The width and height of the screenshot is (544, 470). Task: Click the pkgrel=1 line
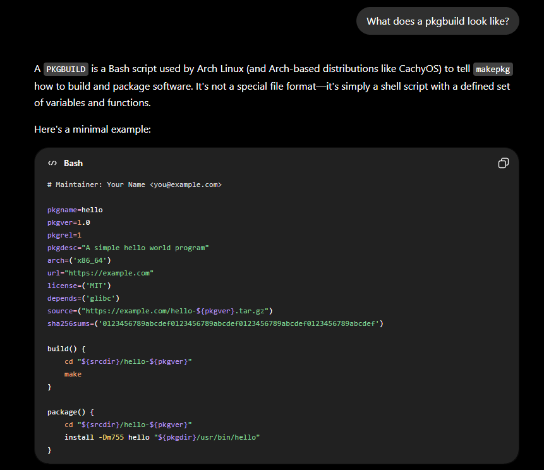[x=64, y=235]
